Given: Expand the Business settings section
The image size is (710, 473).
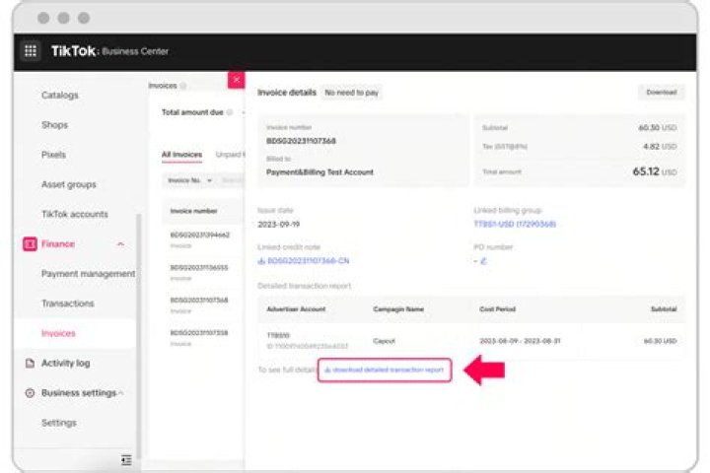Looking at the screenshot, I should (120, 392).
